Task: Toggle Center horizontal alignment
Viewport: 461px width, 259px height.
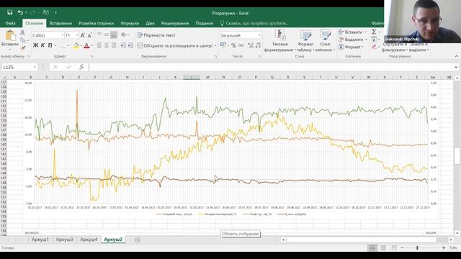Action: click(x=107, y=45)
